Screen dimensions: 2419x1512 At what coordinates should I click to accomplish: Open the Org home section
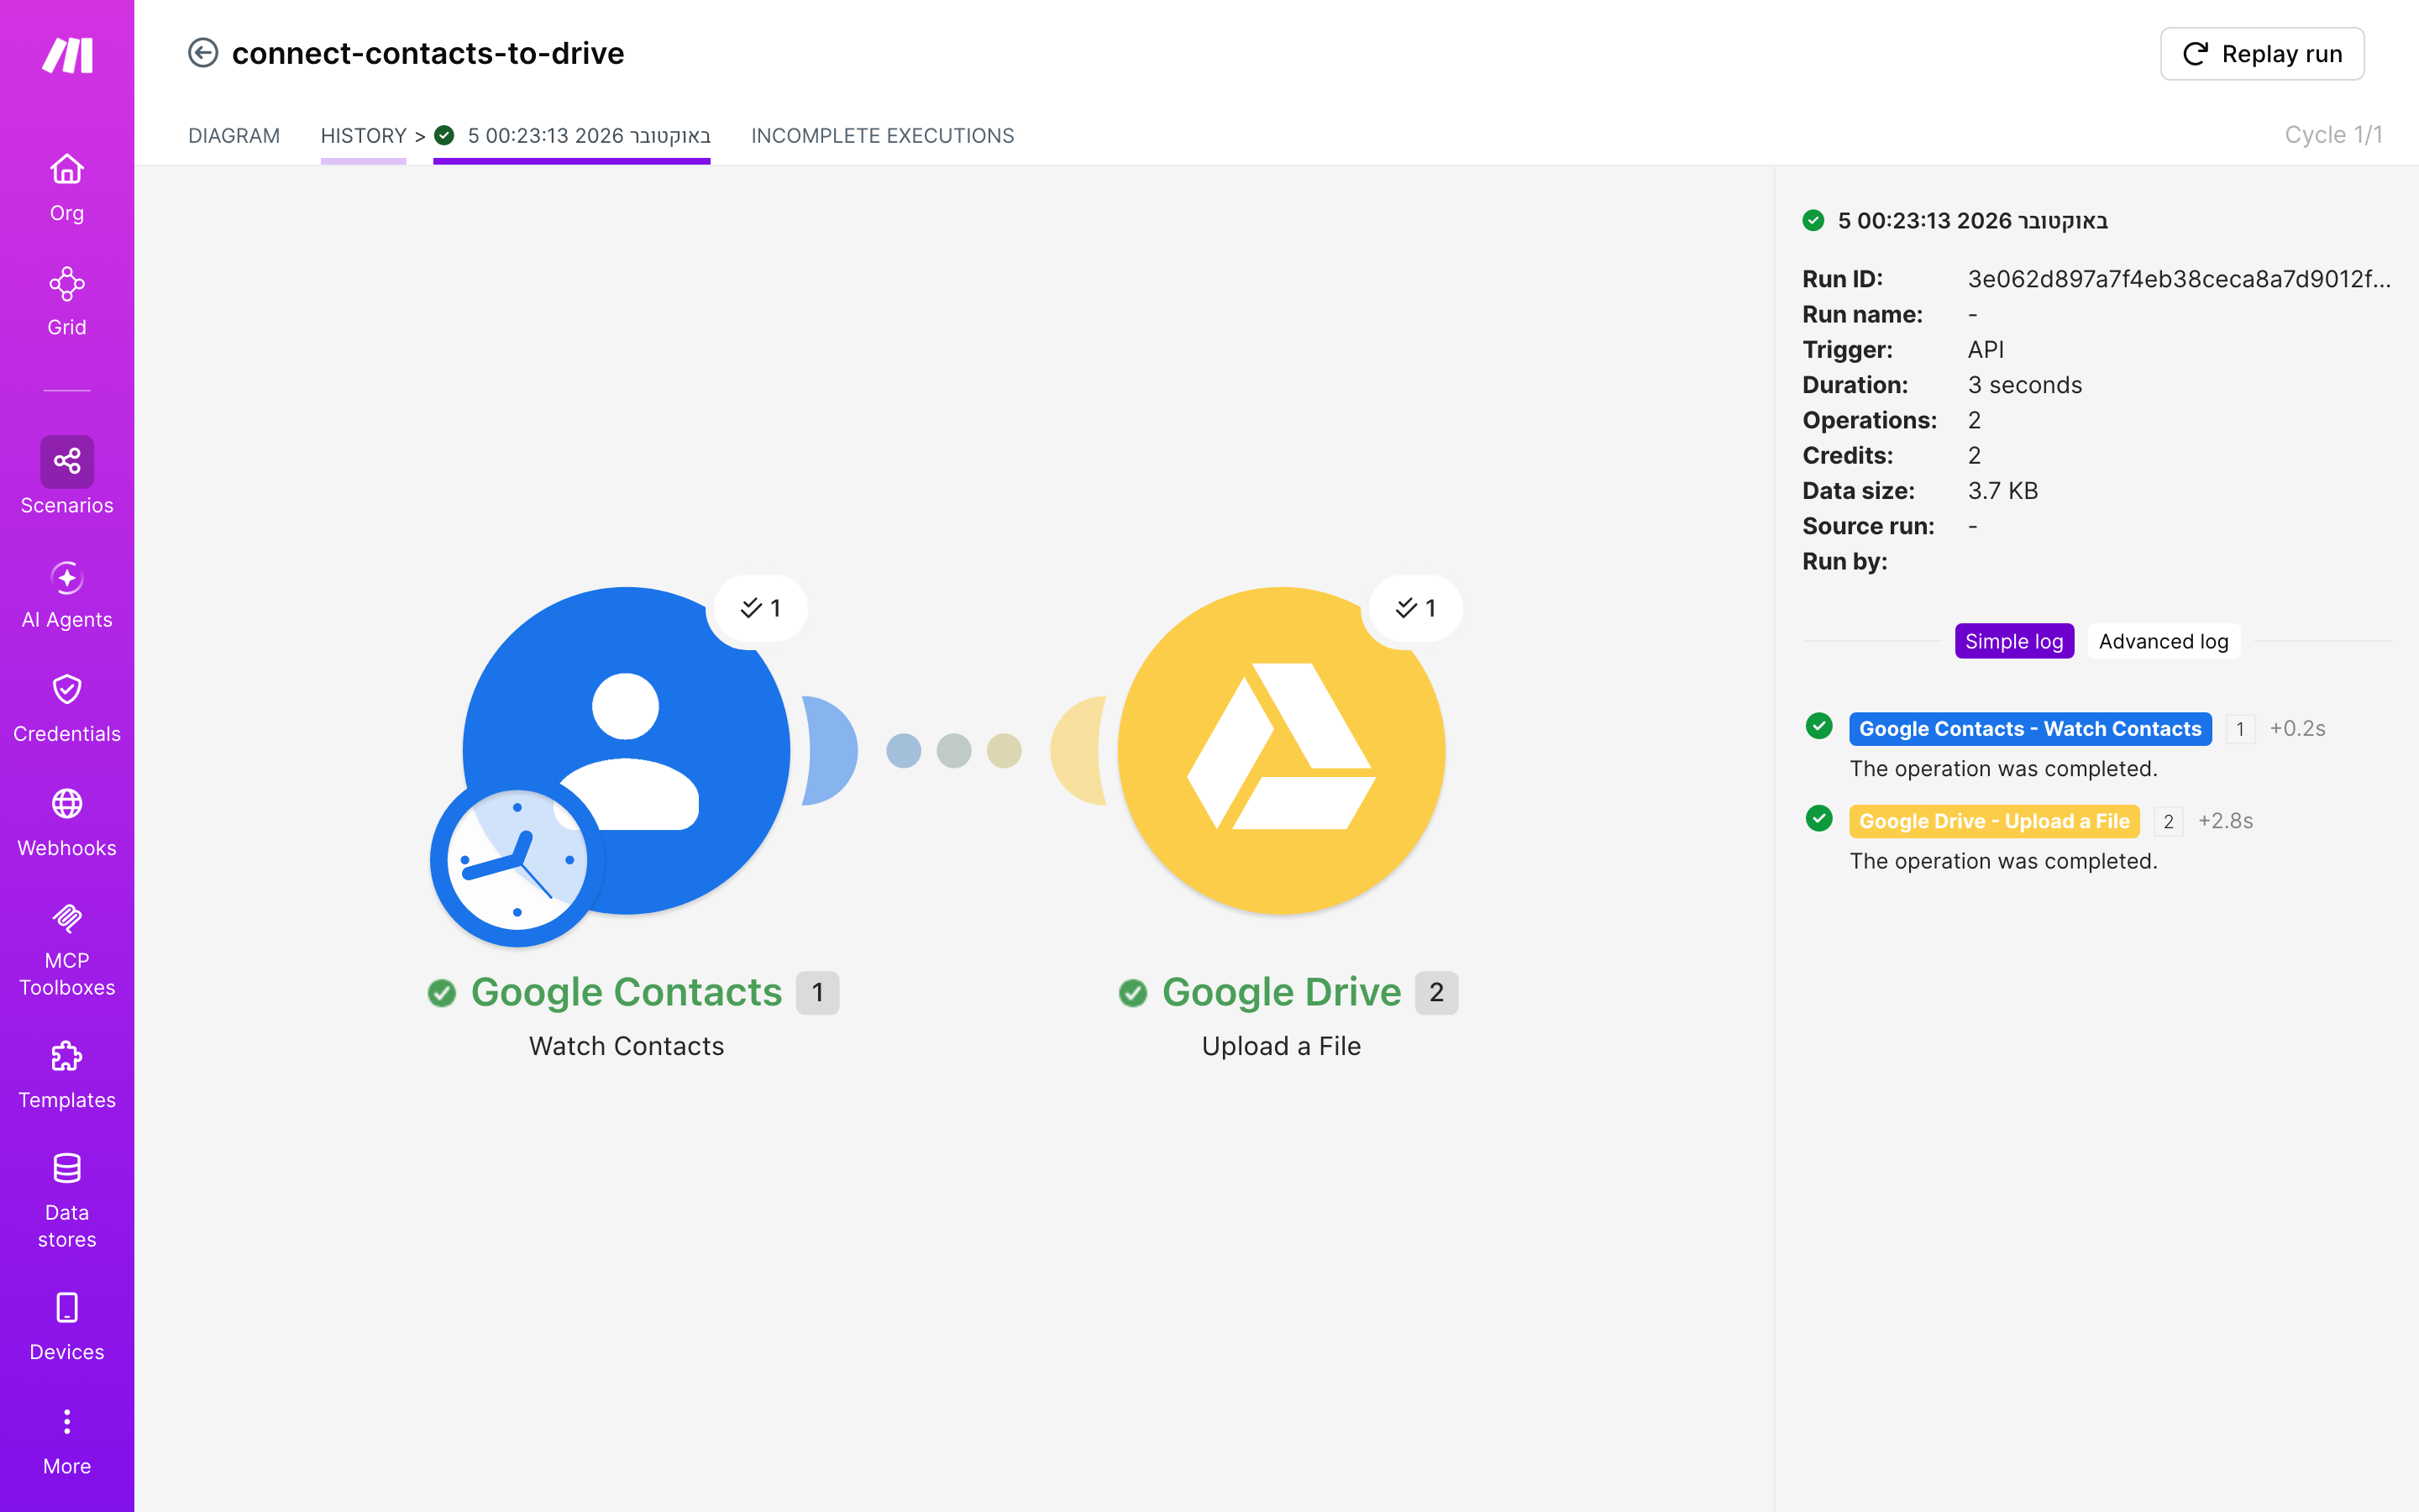click(x=67, y=188)
